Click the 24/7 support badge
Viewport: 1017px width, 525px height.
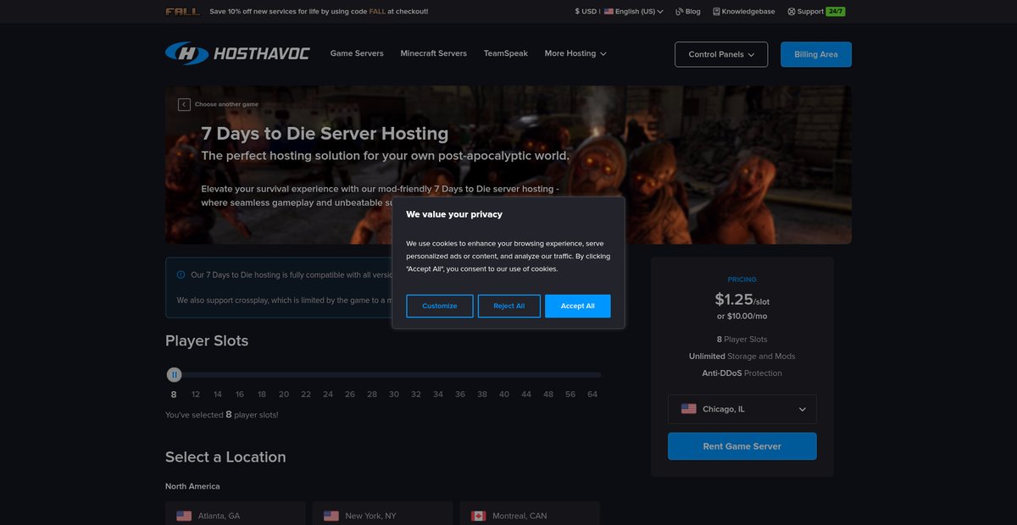[836, 12]
